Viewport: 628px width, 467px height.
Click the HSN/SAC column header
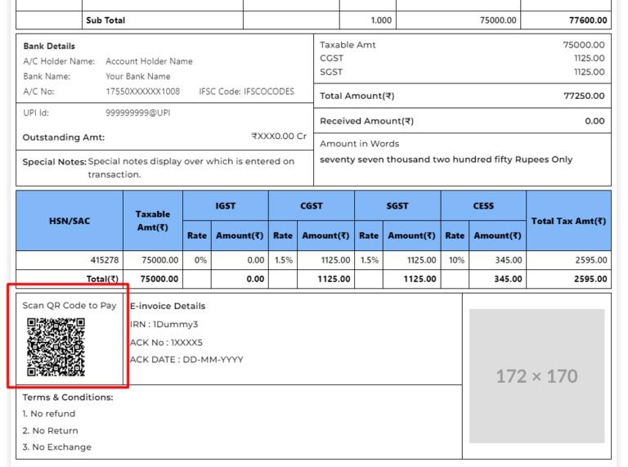tap(70, 221)
